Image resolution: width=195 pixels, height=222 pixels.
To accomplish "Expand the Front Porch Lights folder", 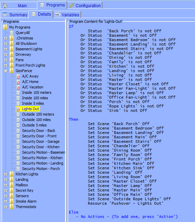I will [5, 65].
